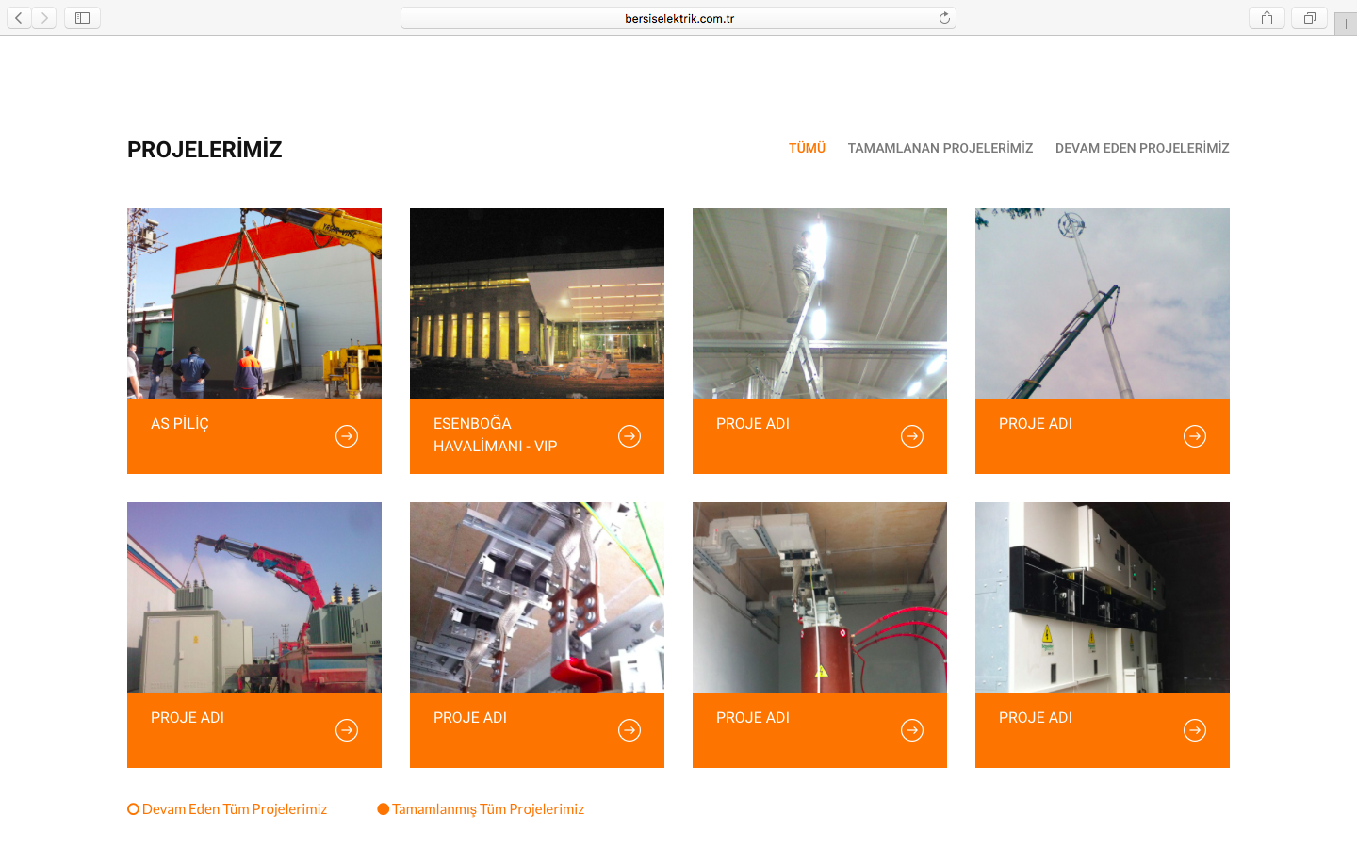Click filled circle beside Tamamlanmış
The image size is (1357, 848).
click(x=383, y=809)
